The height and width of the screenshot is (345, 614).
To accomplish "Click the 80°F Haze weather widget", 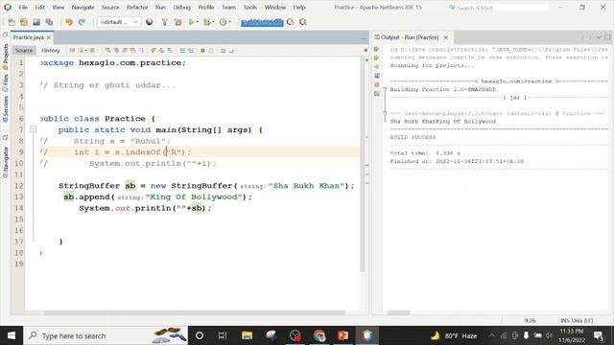I will coord(454,335).
